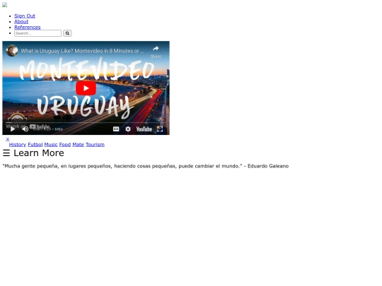The image size is (382, 286).
Task: Go to the Futbol section
Action: (x=35, y=145)
